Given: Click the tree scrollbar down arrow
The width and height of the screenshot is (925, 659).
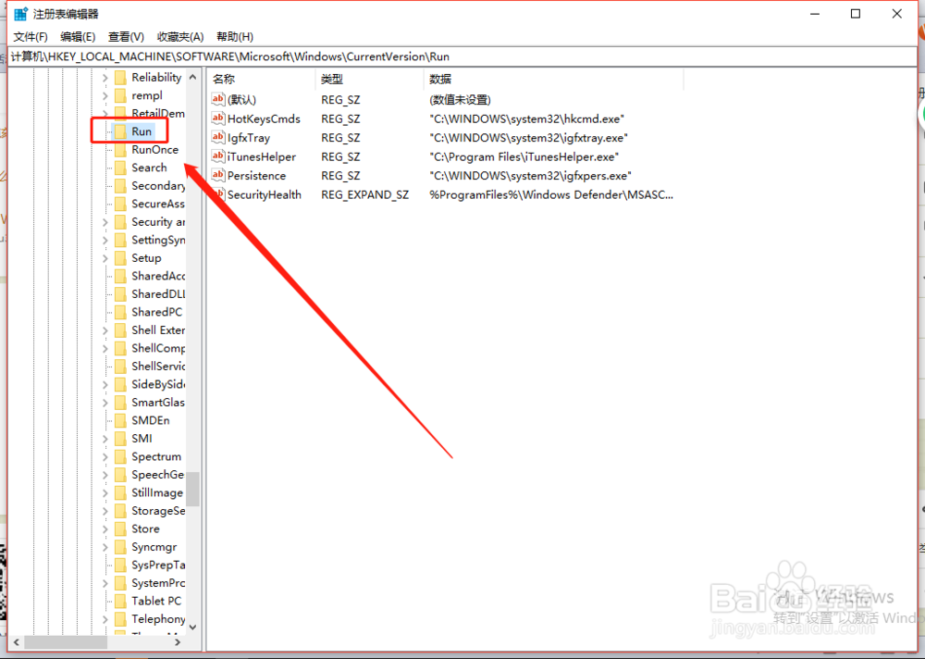Looking at the screenshot, I should [x=193, y=627].
